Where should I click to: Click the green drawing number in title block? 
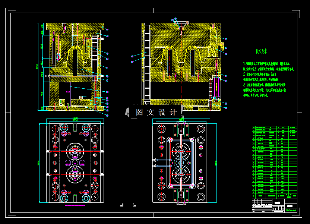click(x=291, y=211)
